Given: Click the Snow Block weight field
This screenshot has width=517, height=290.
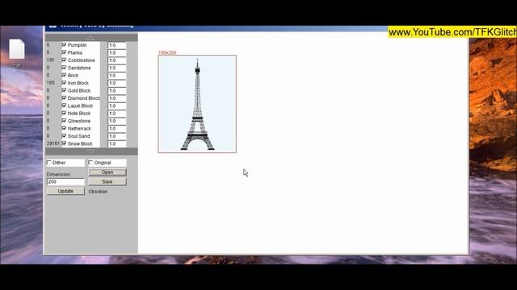Looking at the screenshot, I should click(116, 143).
